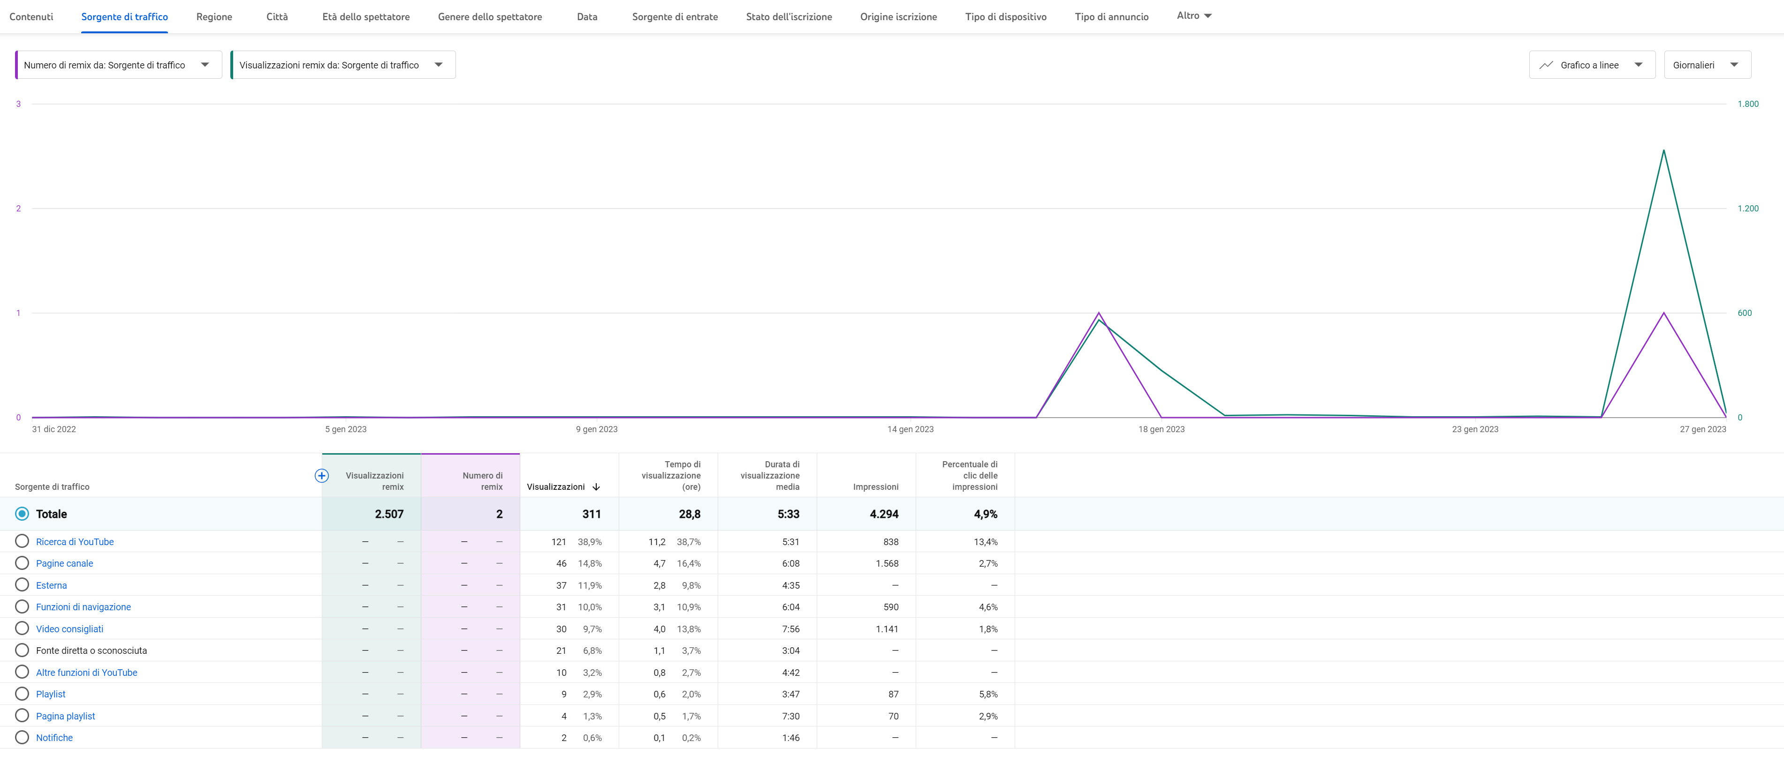Sort by Visualizzazioni column header
Image resolution: width=1784 pixels, height=771 pixels.
coord(555,487)
